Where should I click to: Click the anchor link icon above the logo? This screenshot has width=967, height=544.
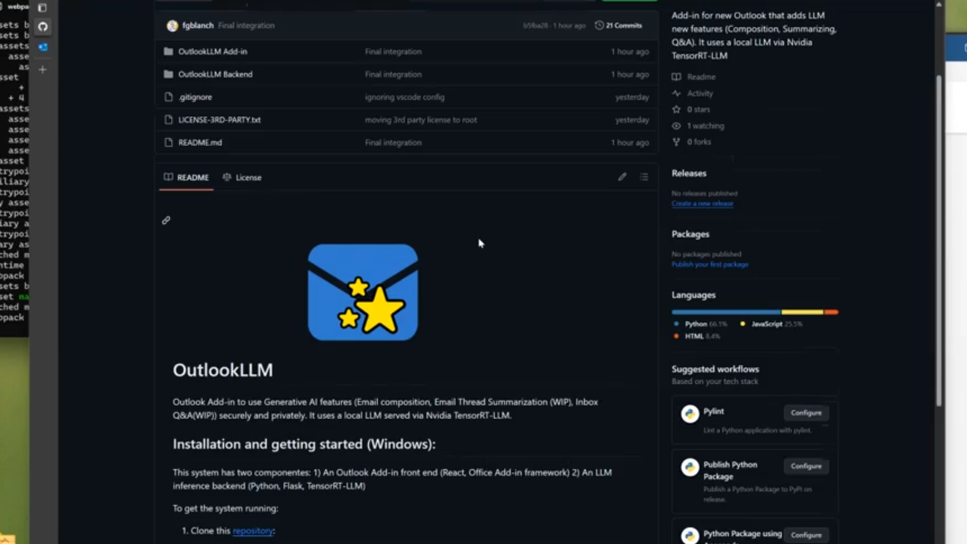click(166, 220)
